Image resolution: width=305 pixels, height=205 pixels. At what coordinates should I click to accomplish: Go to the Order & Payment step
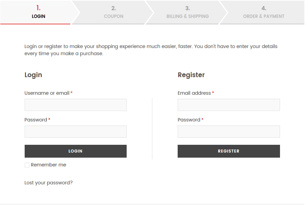point(264,12)
